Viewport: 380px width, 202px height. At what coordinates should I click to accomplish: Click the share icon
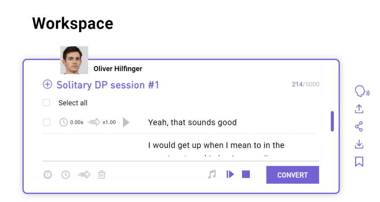pos(359,126)
